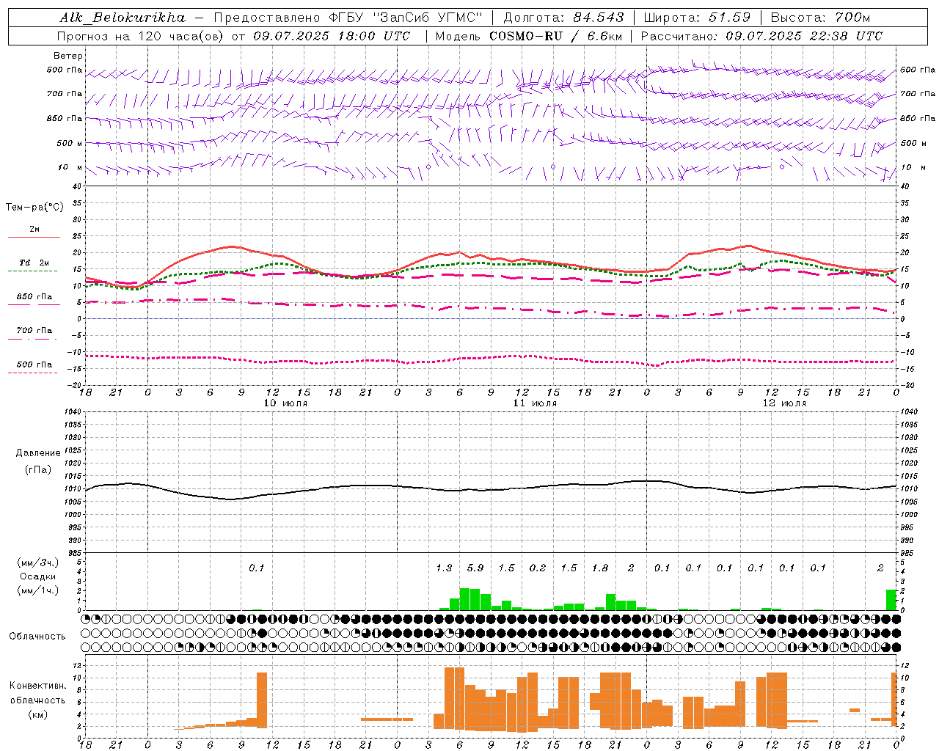Click the 1.8 precipitation total value
939x751 pixels.
[600, 568]
